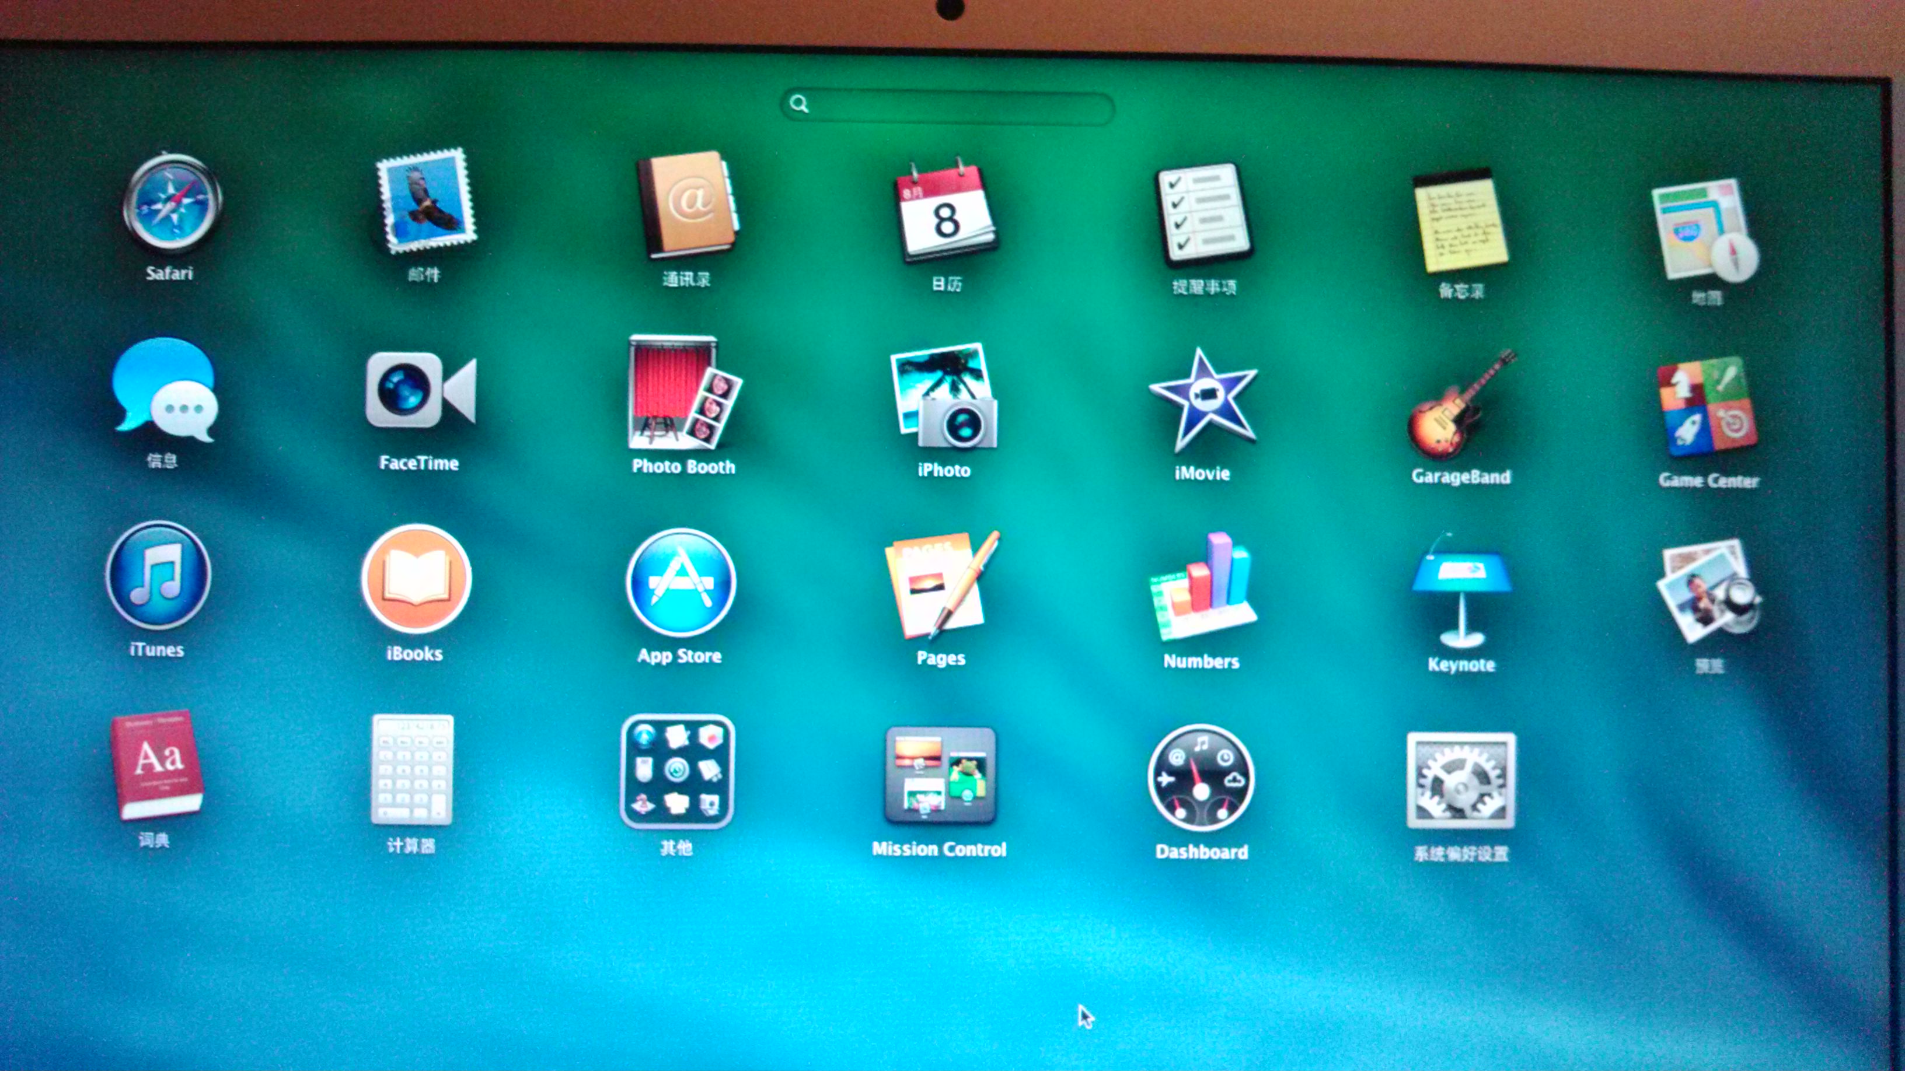Launch Keynote
Image resolution: width=1905 pixels, height=1071 pixels.
click(x=1461, y=590)
